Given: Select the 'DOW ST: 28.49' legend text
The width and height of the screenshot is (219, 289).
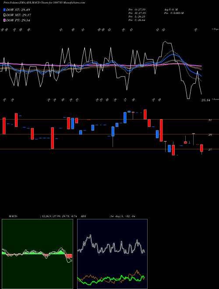Looking at the screenshot, I should (x=18, y=10).
